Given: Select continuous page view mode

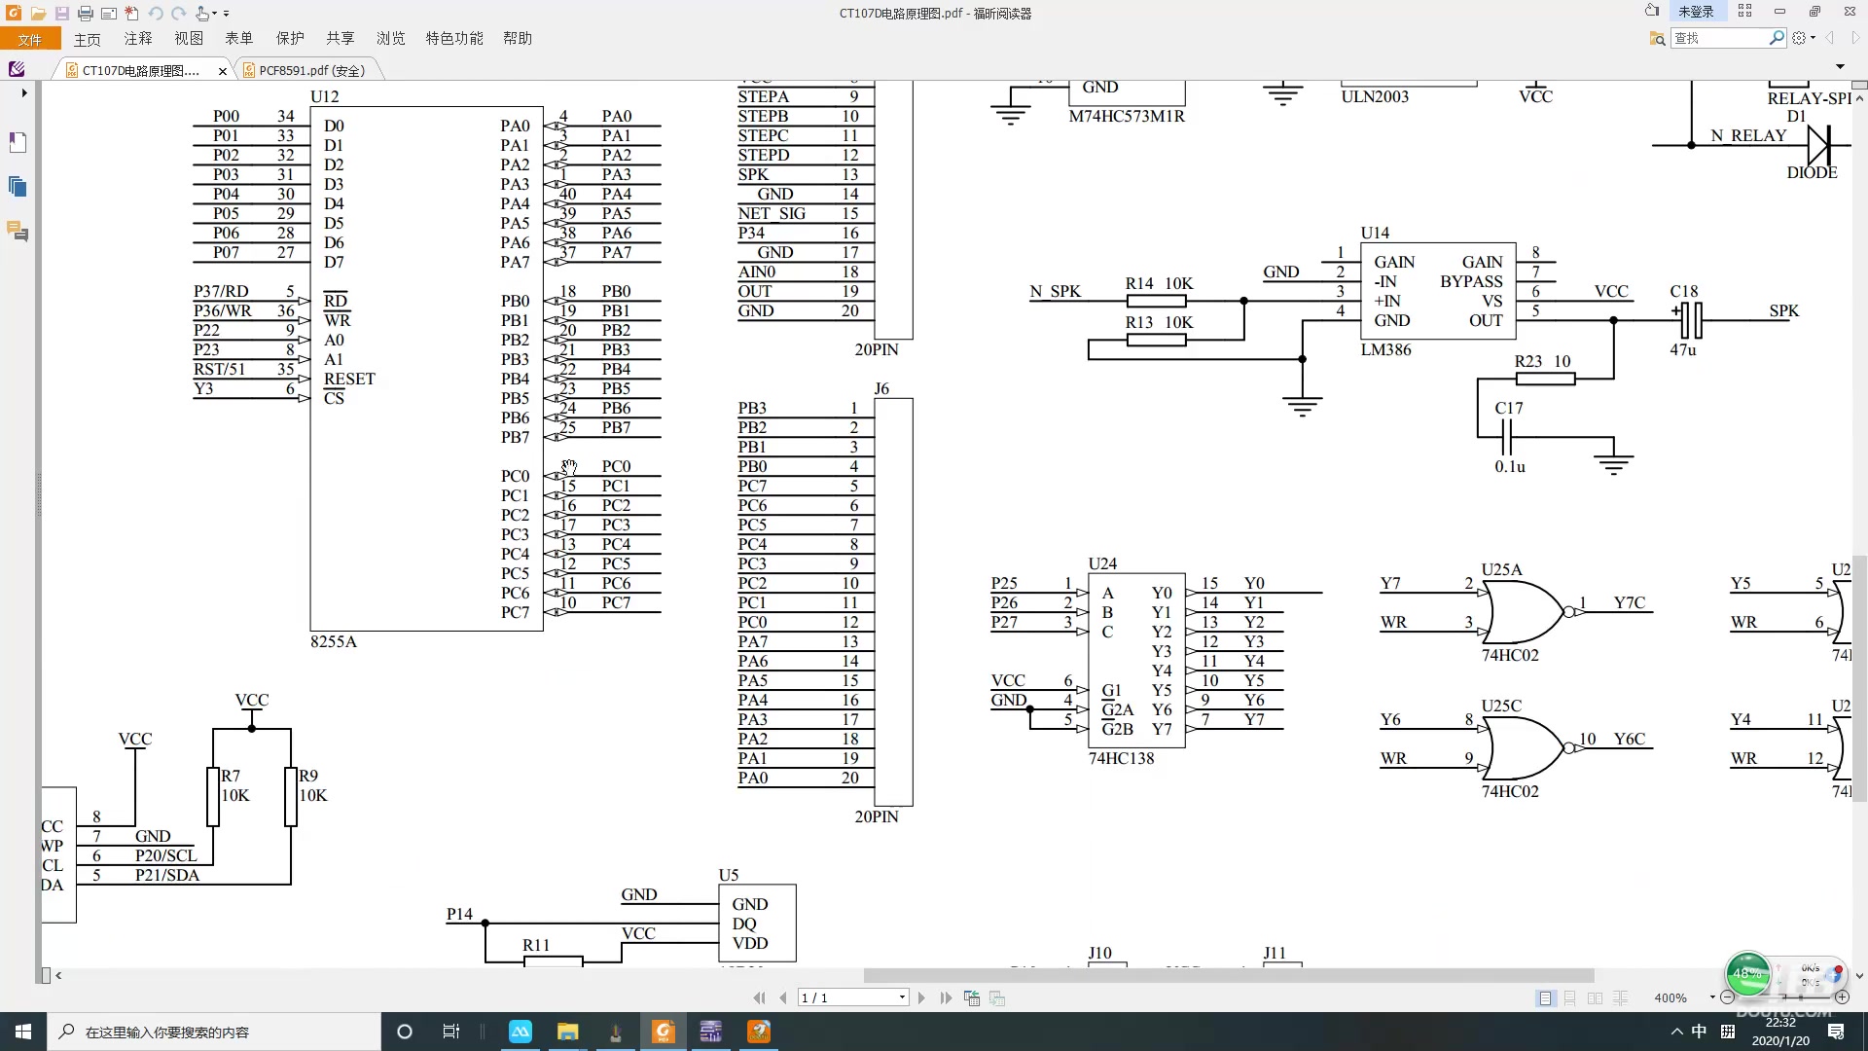Looking at the screenshot, I should (1570, 998).
